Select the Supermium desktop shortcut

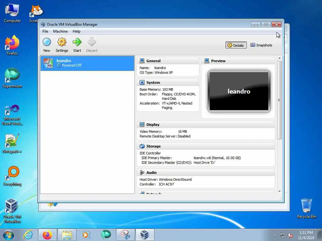12,78
